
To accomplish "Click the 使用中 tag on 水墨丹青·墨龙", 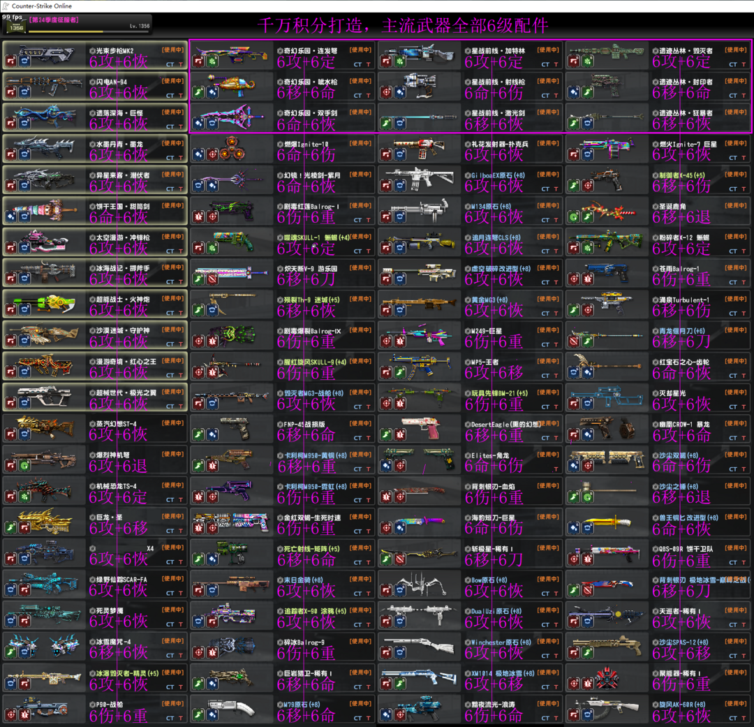I will point(173,143).
